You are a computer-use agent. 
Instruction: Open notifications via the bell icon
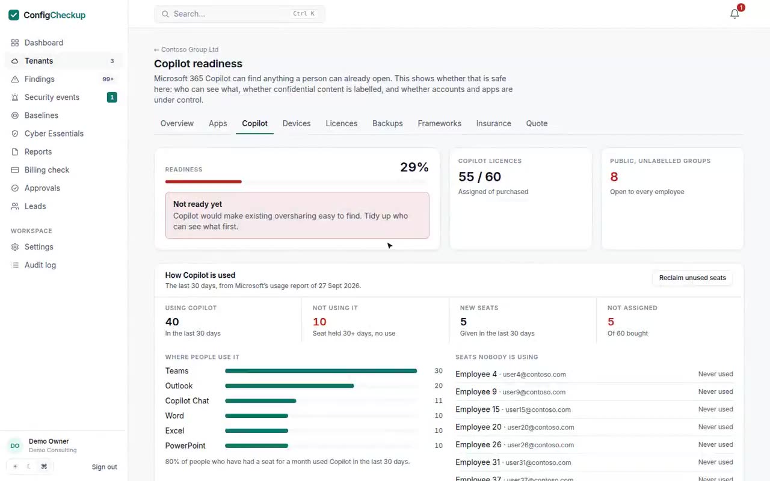[735, 14]
